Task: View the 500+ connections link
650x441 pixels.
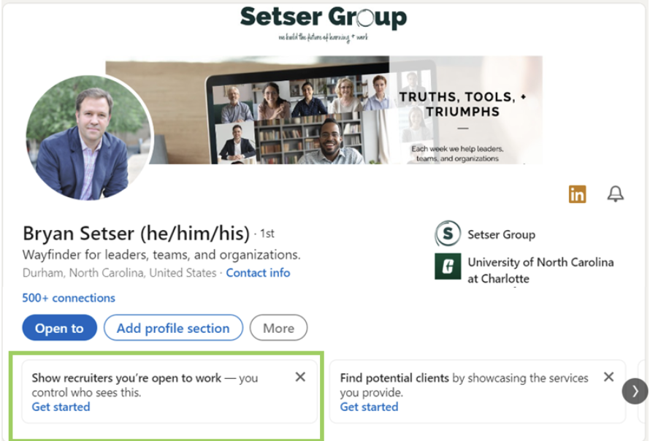Action: pyautogui.click(x=69, y=298)
